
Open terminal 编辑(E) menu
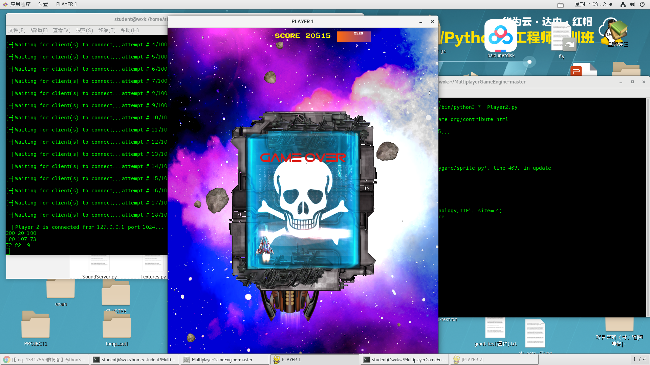(39, 30)
